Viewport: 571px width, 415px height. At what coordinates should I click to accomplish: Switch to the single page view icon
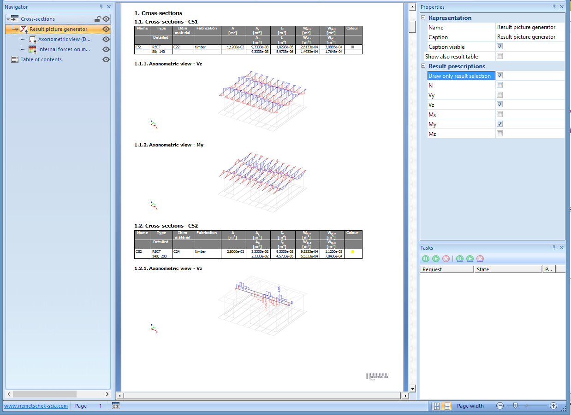click(x=436, y=406)
